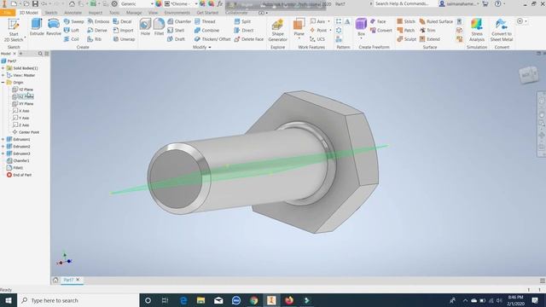
Task: Switch to the Manage tab
Action: tap(134, 13)
